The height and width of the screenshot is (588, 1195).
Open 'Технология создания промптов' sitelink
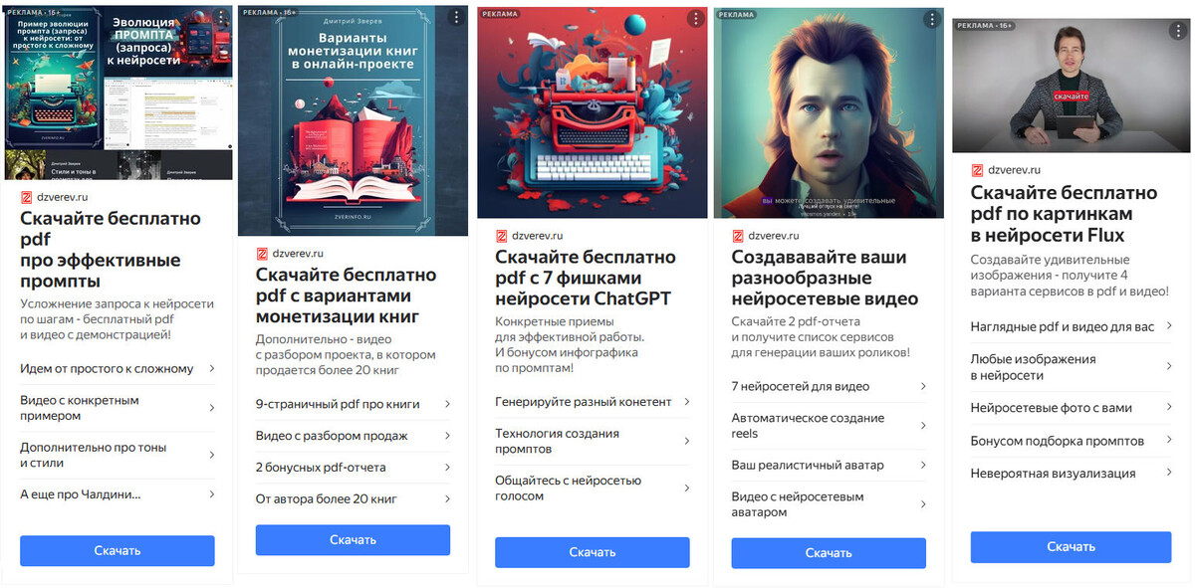point(592,441)
